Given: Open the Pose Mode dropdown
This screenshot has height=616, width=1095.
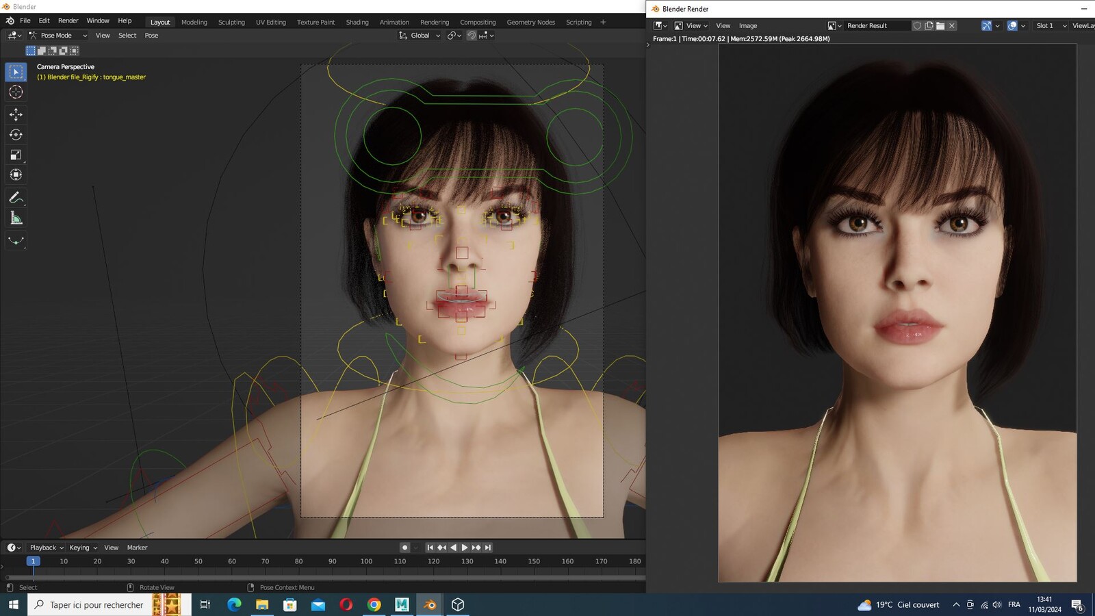Looking at the screenshot, I should [x=57, y=36].
